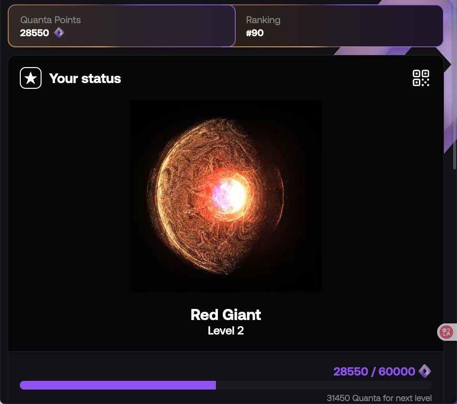Click the unfilled portion of progress bar

(x=324, y=385)
